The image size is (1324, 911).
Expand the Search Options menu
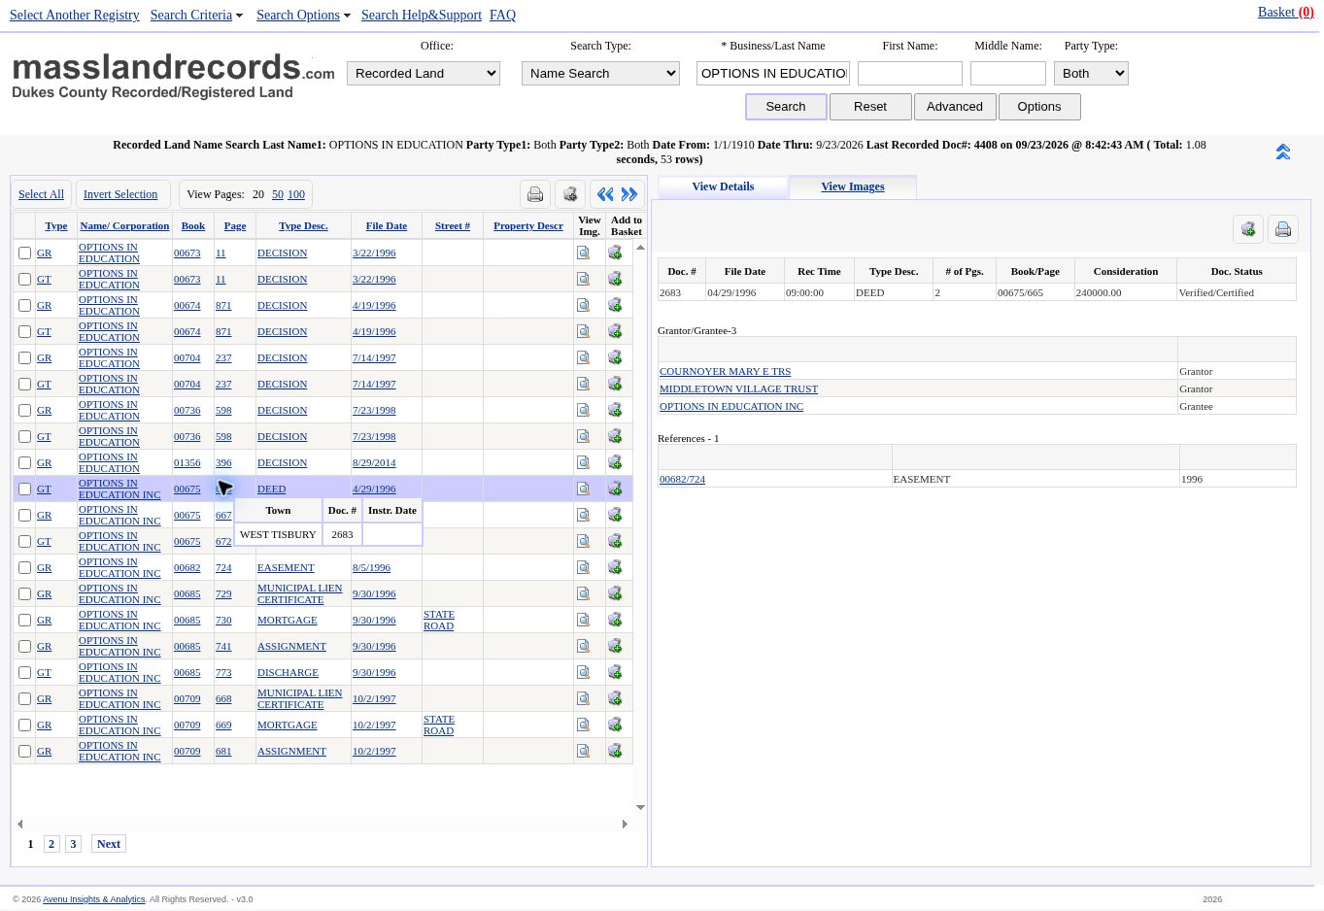[303, 15]
